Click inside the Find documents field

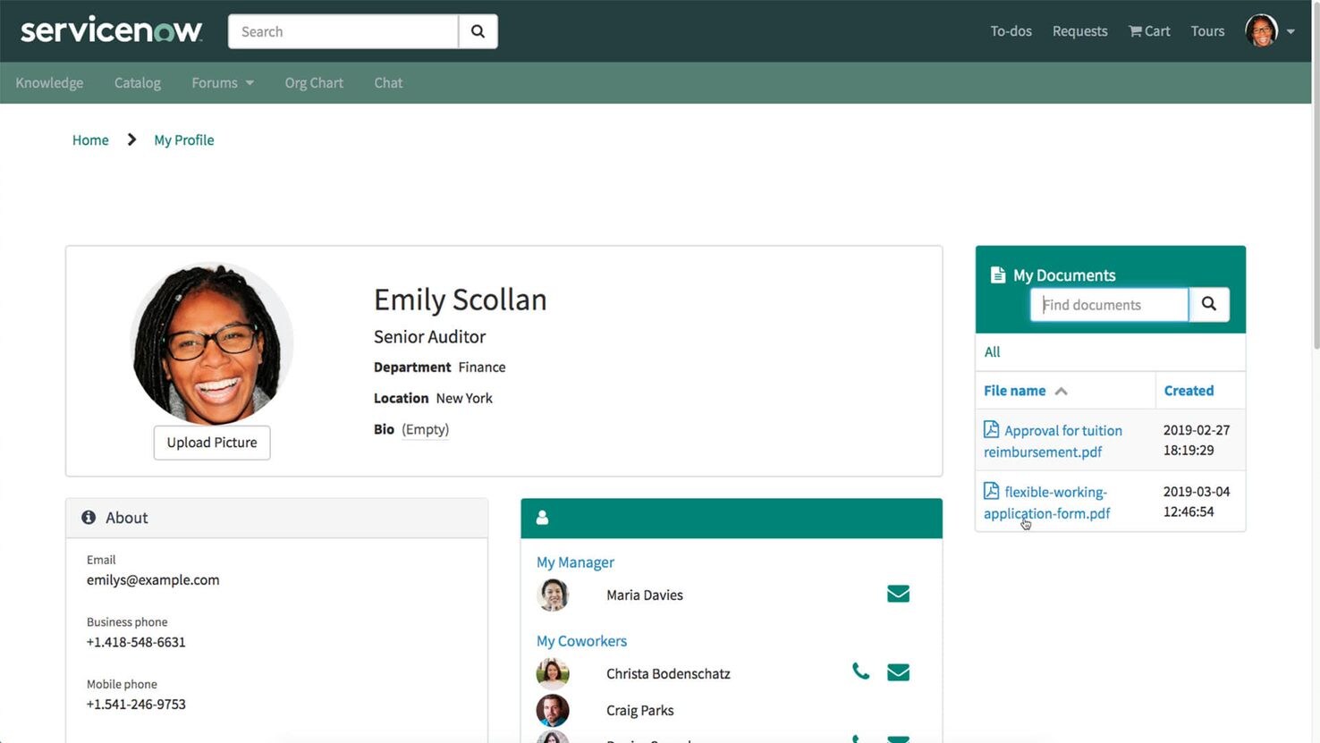click(1107, 304)
